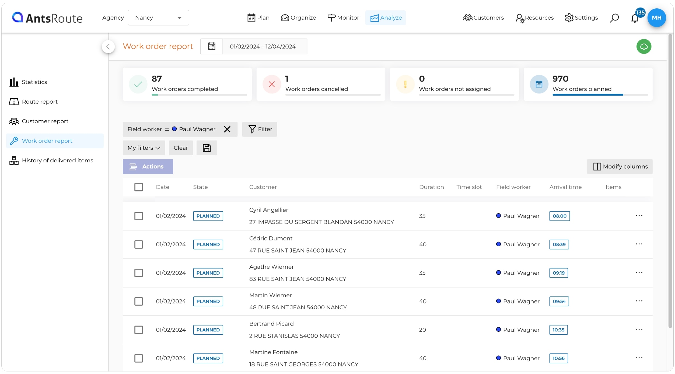The width and height of the screenshot is (675, 374).
Task: Go to the Plan section
Action: point(258,18)
